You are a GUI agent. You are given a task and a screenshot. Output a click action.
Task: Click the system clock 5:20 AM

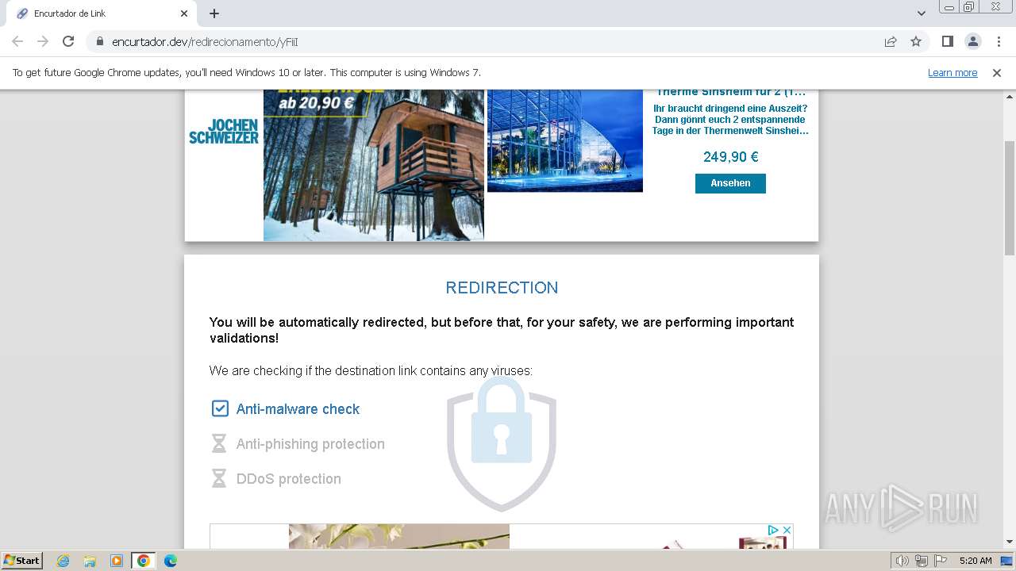[x=976, y=561]
